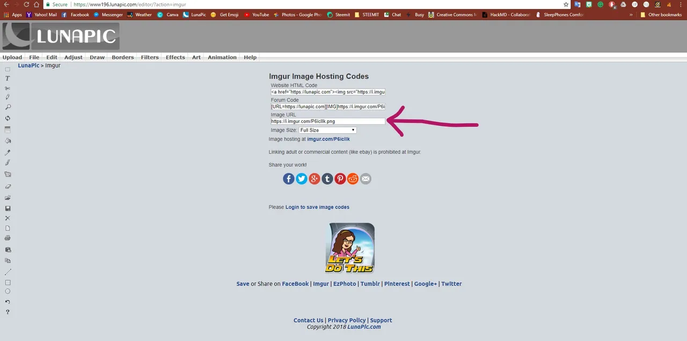The height and width of the screenshot is (341, 687).
Task: Click the EzPhoto share link
Action: (345, 284)
